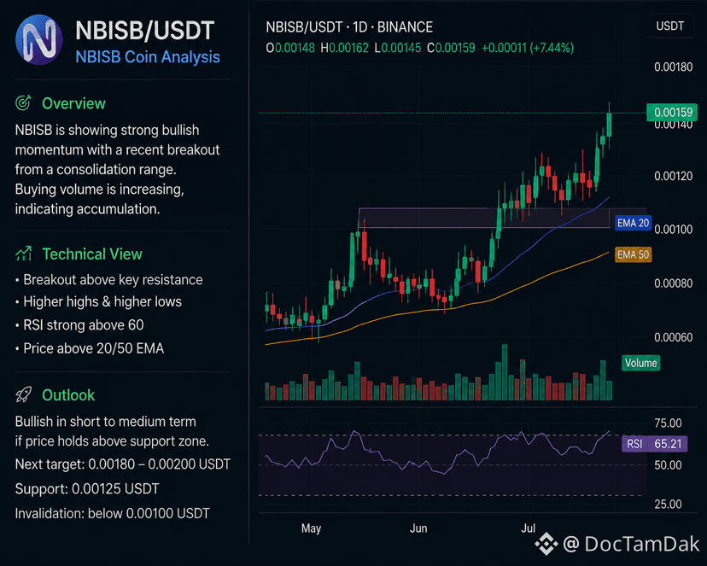Click the RSI 50.00 axis label
The height and width of the screenshot is (566, 707).
pyautogui.click(x=668, y=465)
